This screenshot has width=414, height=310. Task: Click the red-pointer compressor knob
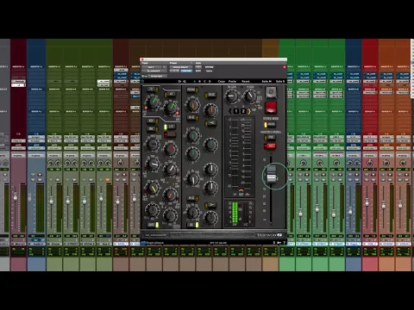(x=170, y=149)
